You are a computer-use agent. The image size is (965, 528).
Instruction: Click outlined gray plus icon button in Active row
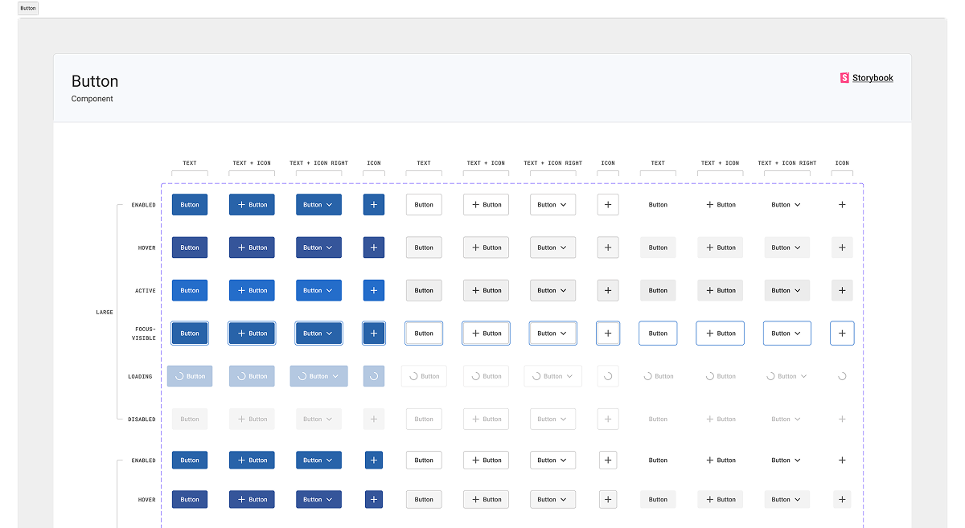click(608, 290)
